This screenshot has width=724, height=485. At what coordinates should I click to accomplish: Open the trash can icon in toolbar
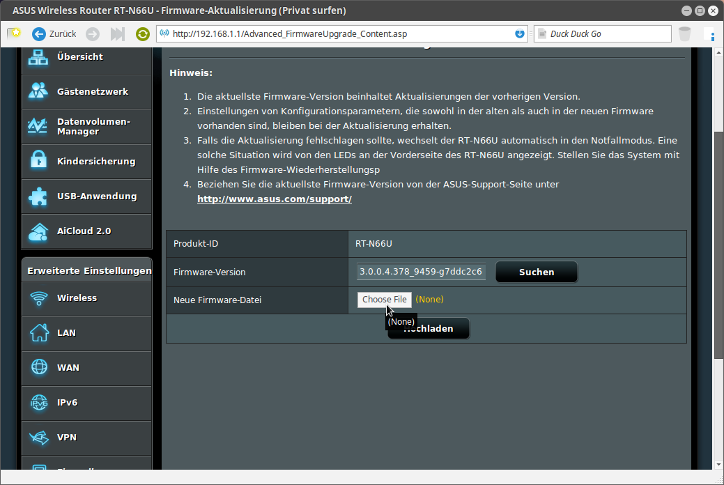685,33
